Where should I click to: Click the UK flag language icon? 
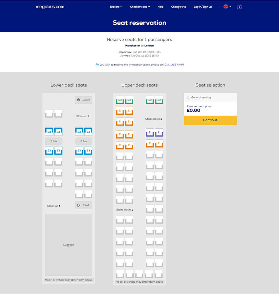pos(225,6)
